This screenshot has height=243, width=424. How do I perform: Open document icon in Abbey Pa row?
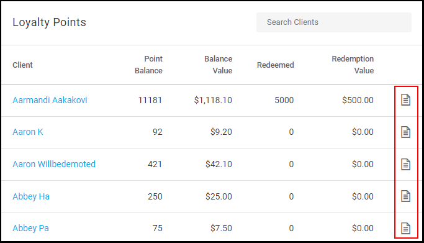point(405,228)
